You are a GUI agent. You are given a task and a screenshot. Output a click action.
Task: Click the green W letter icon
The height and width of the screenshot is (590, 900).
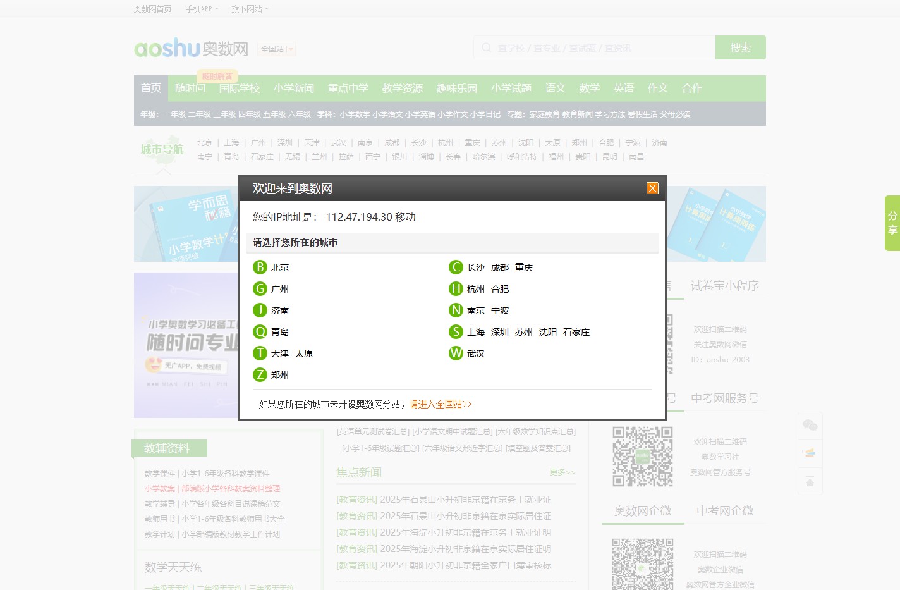tap(456, 353)
